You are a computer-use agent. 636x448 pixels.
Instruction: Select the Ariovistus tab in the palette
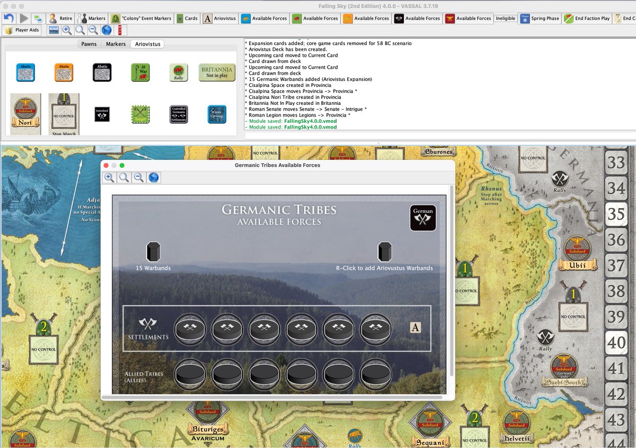(x=147, y=44)
